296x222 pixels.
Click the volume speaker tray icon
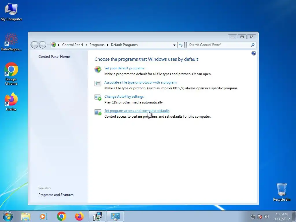click(x=267, y=217)
